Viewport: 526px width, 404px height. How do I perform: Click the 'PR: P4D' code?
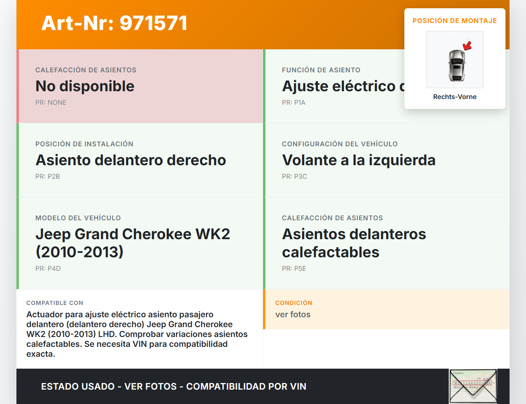pyautogui.click(x=48, y=269)
